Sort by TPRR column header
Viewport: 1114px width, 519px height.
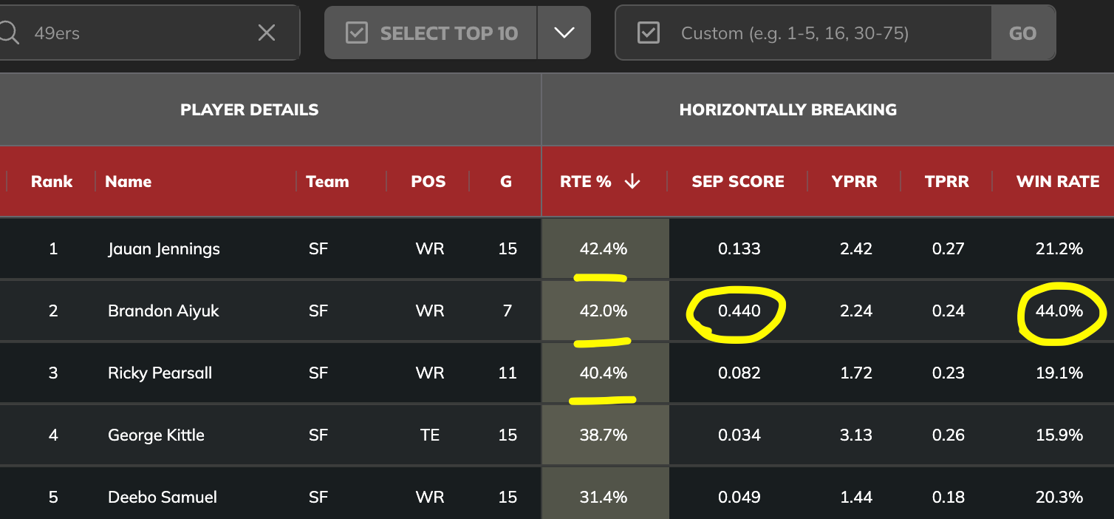(x=947, y=182)
